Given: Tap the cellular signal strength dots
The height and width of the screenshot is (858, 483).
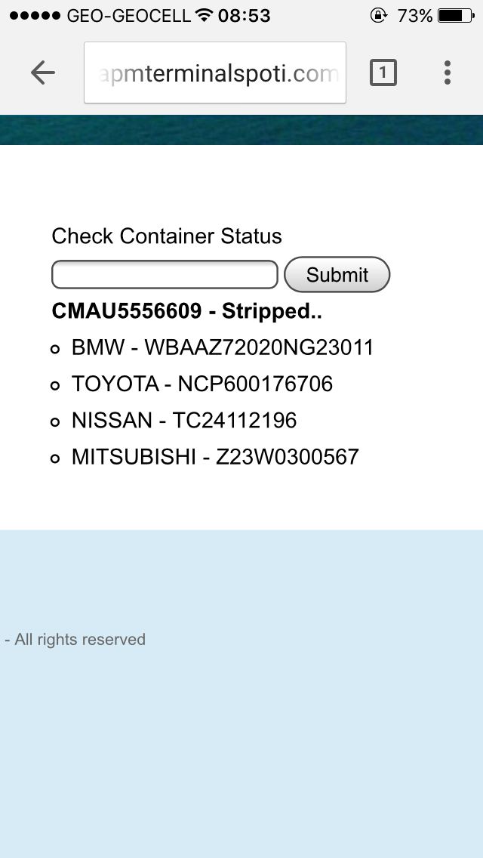Looking at the screenshot, I should click(x=35, y=16).
